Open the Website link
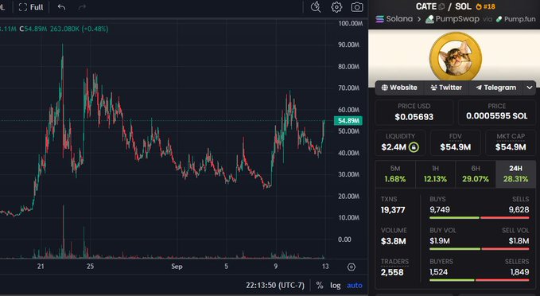Viewport: 540px width, 296px height. pos(399,88)
